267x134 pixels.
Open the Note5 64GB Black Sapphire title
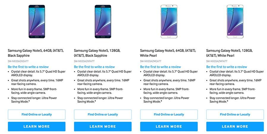[36, 53]
